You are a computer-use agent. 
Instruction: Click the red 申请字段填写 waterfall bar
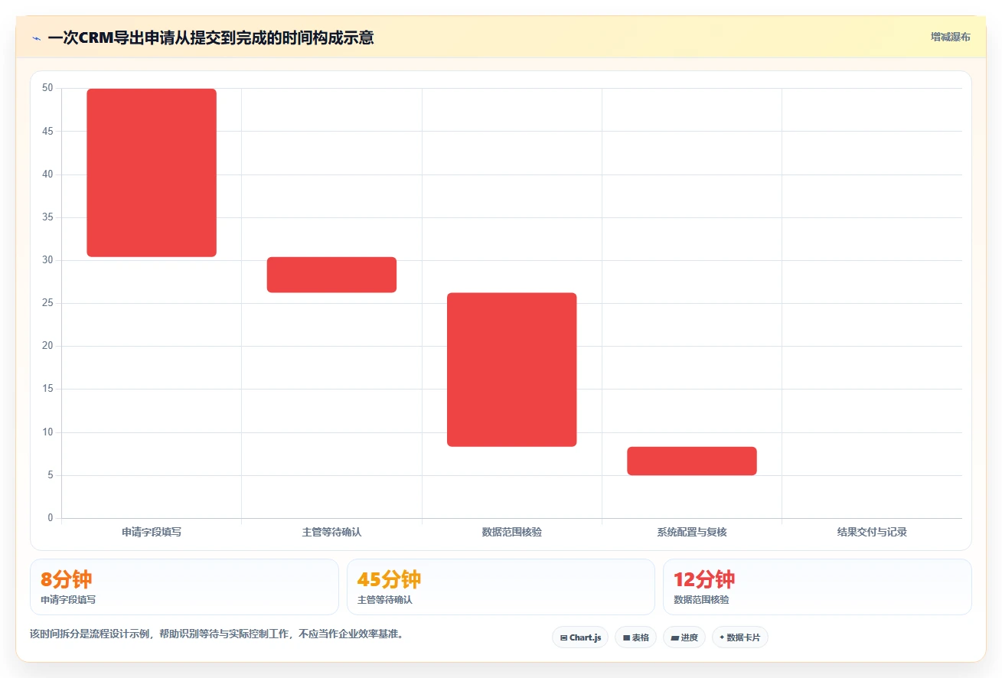(152, 173)
